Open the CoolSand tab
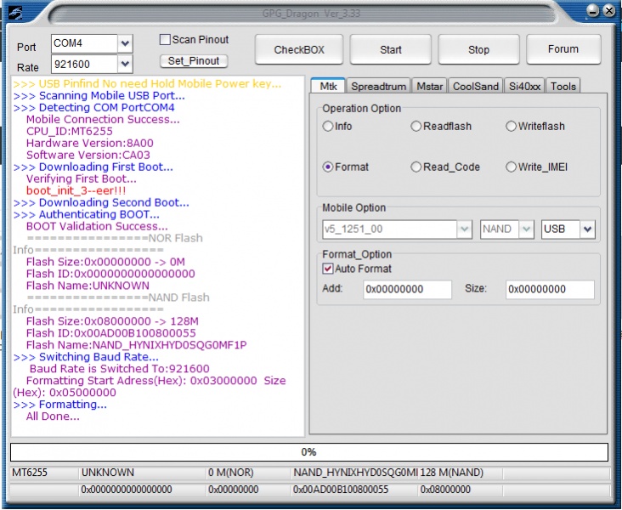The height and width of the screenshot is (510, 622). (476, 87)
